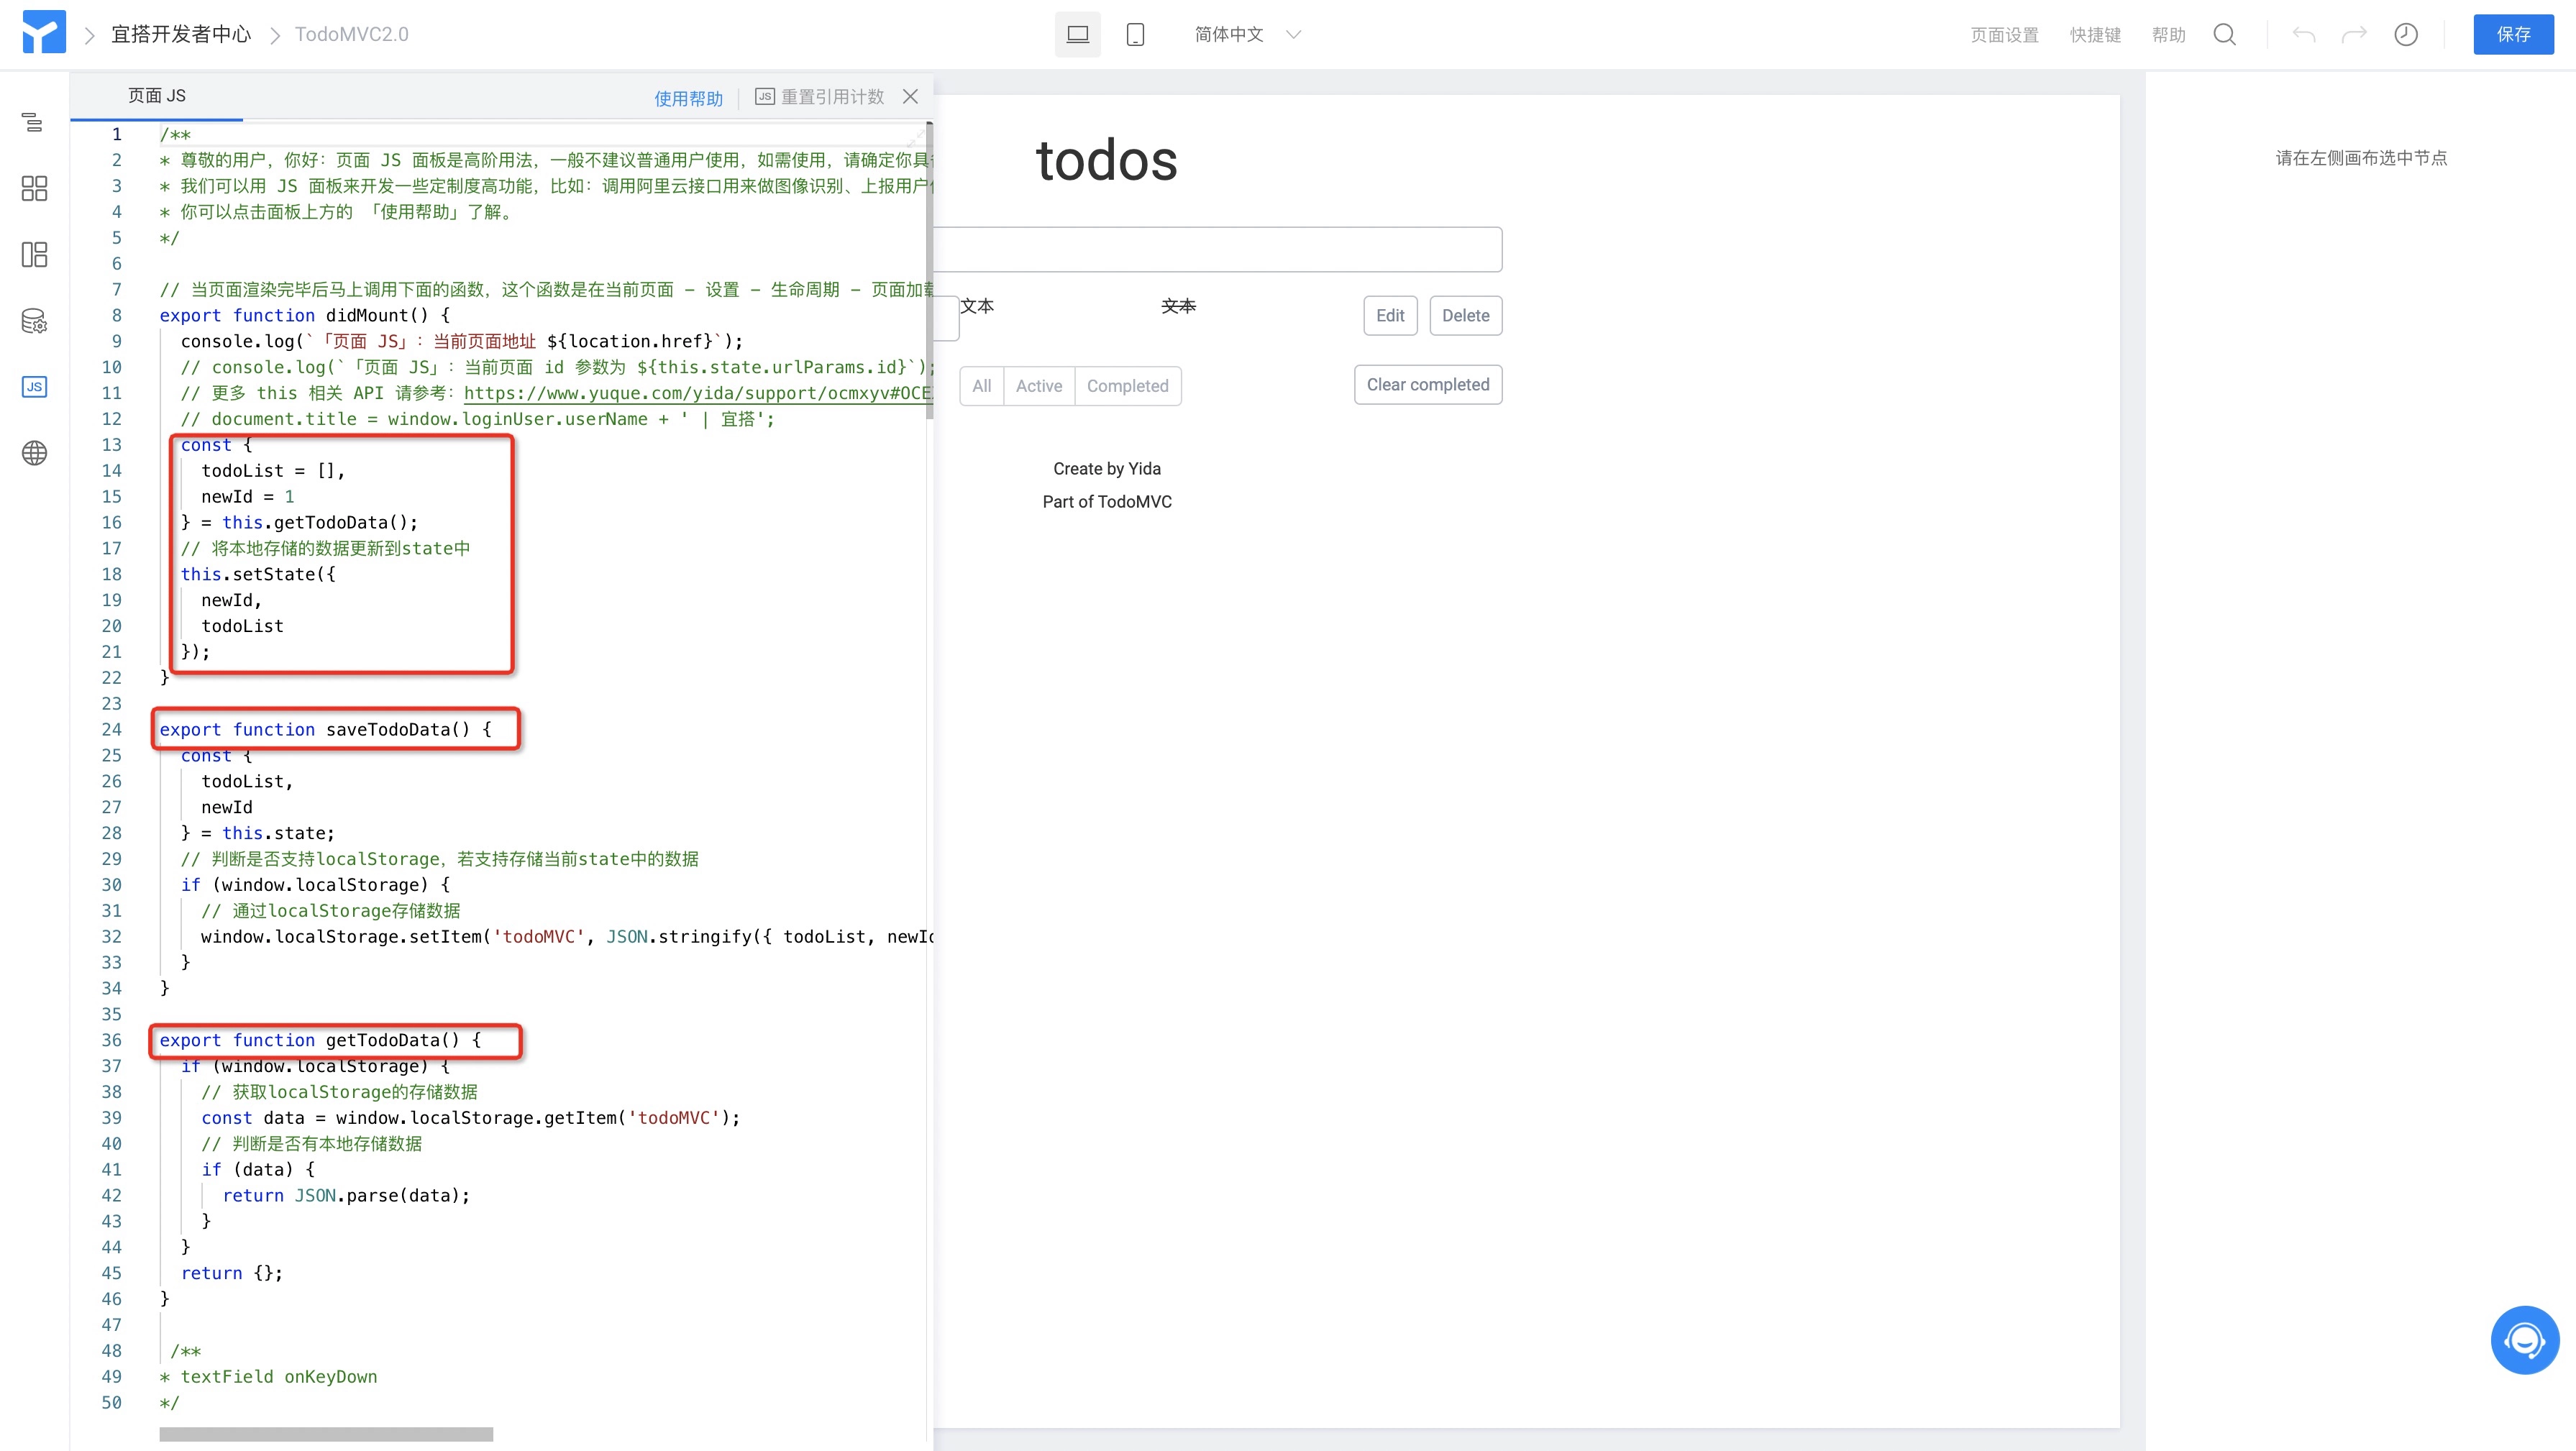Click the 页面 JS tab
2576x1451 pixels.
pyautogui.click(x=156, y=96)
